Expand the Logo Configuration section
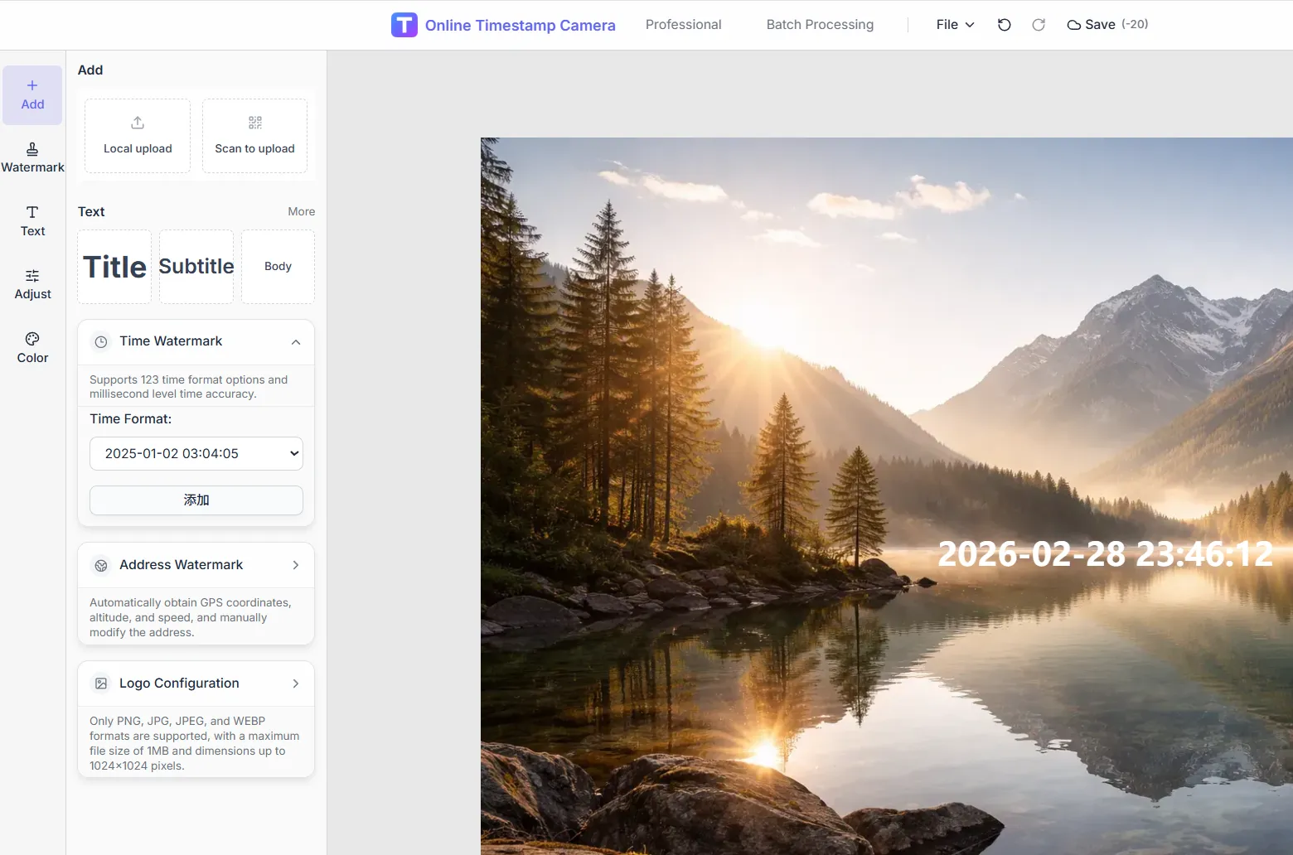 coord(295,684)
